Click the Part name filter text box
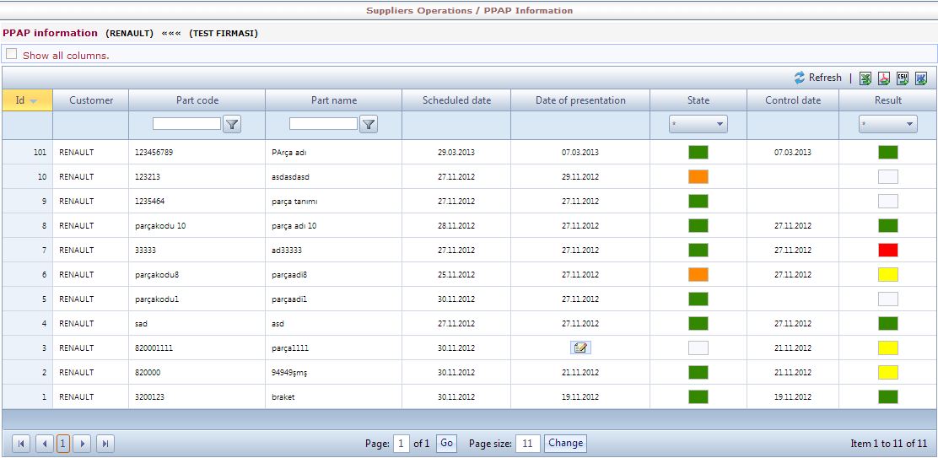Screen dimensions: 938x458 tap(324, 124)
